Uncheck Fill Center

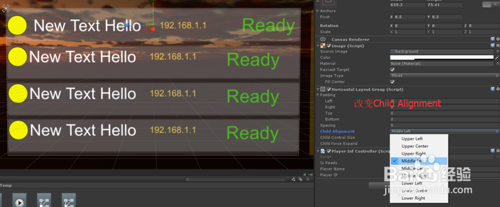click(x=392, y=81)
